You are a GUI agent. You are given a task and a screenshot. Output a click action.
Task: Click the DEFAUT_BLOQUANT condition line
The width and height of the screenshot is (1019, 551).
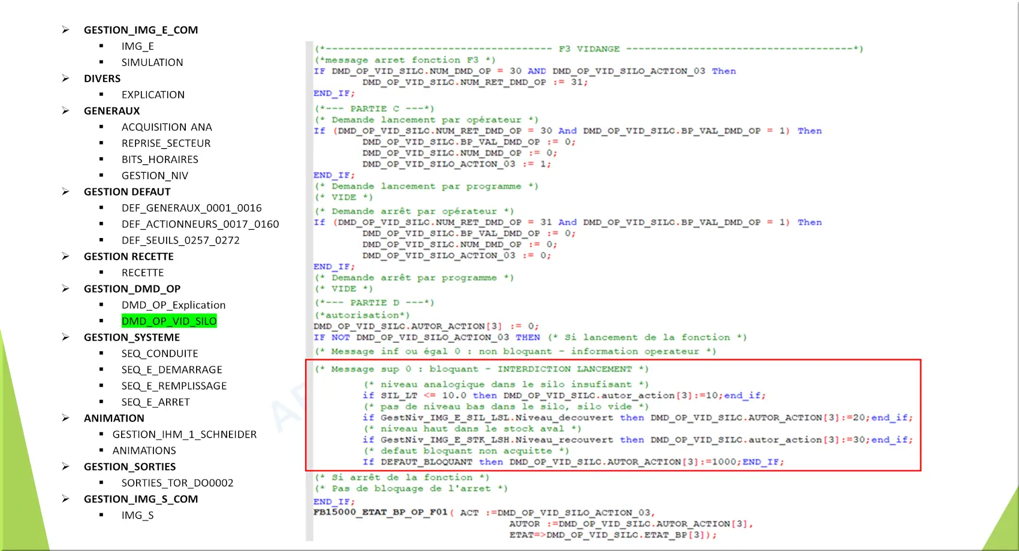pyautogui.click(x=572, y=462)
